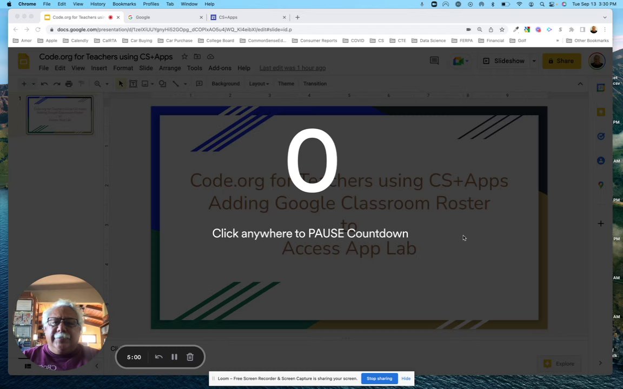Choose the Select arrow cursor tool

[x=121, y=84]
